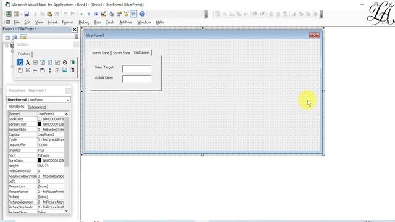
Task: Click the Run Sub/UserForm play icon
Action: pos(81,14)
